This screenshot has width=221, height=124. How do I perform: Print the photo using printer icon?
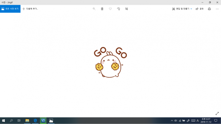click(x=209, y=9)
